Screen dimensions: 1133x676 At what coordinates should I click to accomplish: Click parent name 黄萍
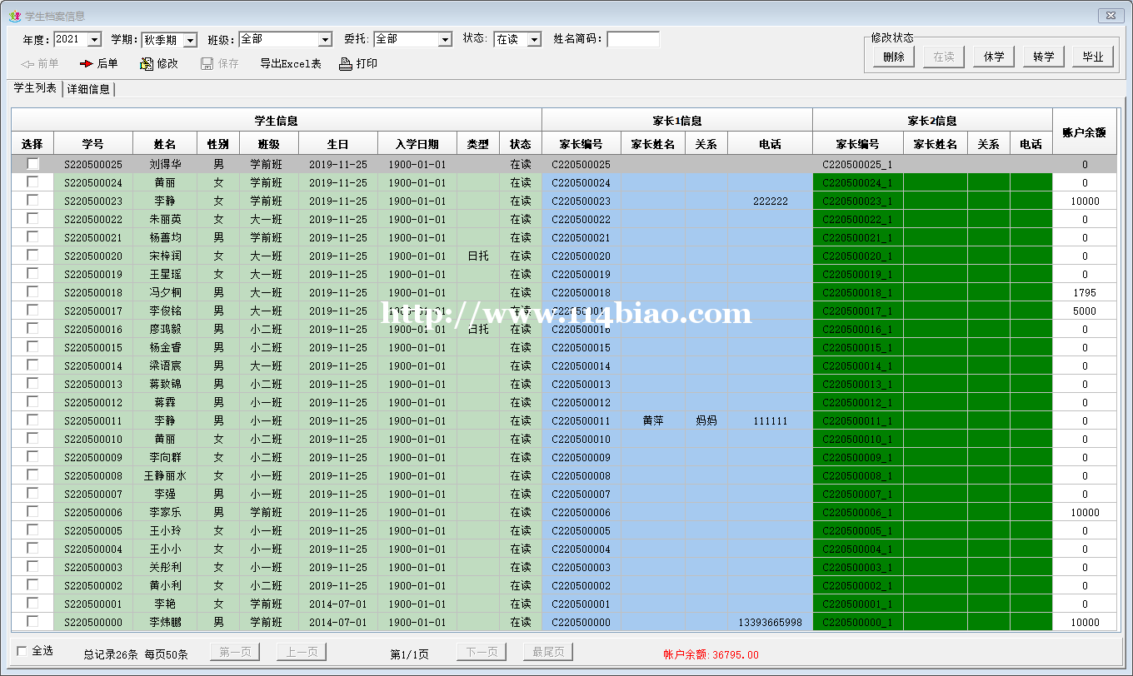pos(653,420)
